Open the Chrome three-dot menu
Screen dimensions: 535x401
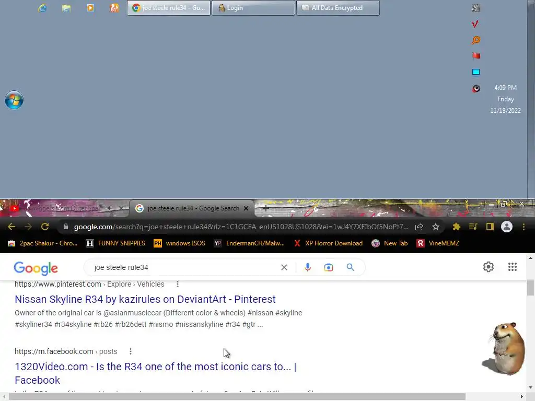(524, 227)
